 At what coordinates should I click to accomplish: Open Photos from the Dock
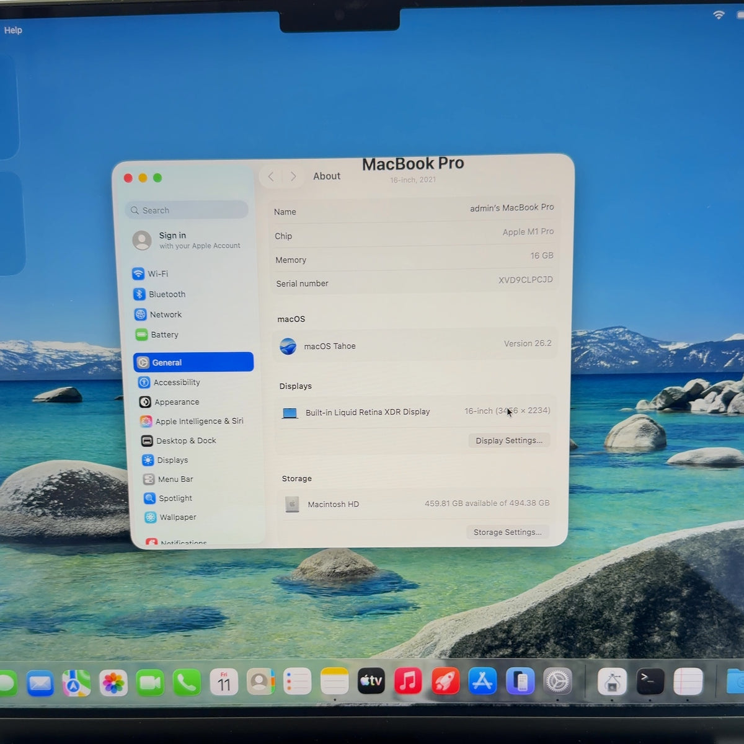113,683
